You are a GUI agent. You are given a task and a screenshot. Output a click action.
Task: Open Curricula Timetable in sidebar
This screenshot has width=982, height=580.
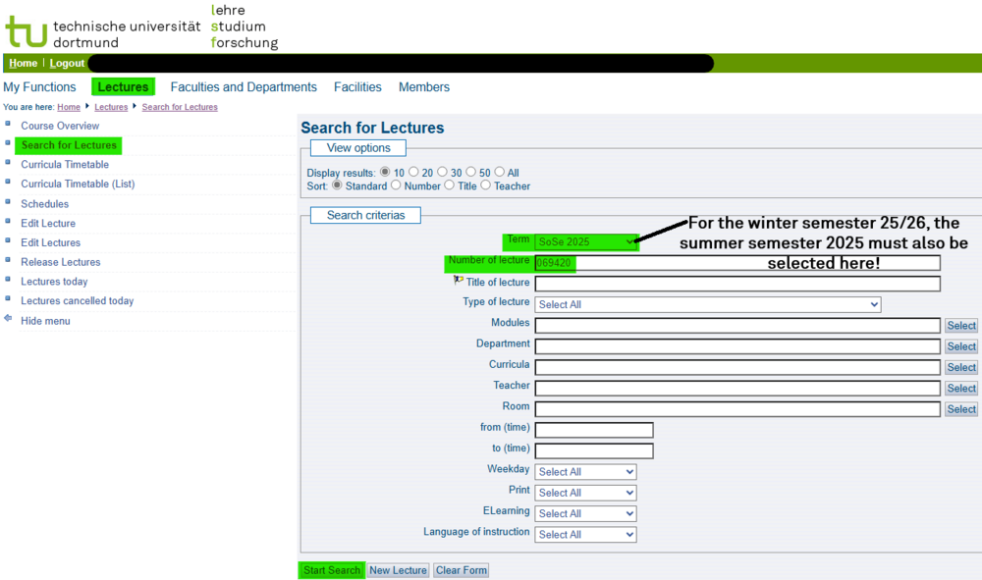tap(65, 165)
